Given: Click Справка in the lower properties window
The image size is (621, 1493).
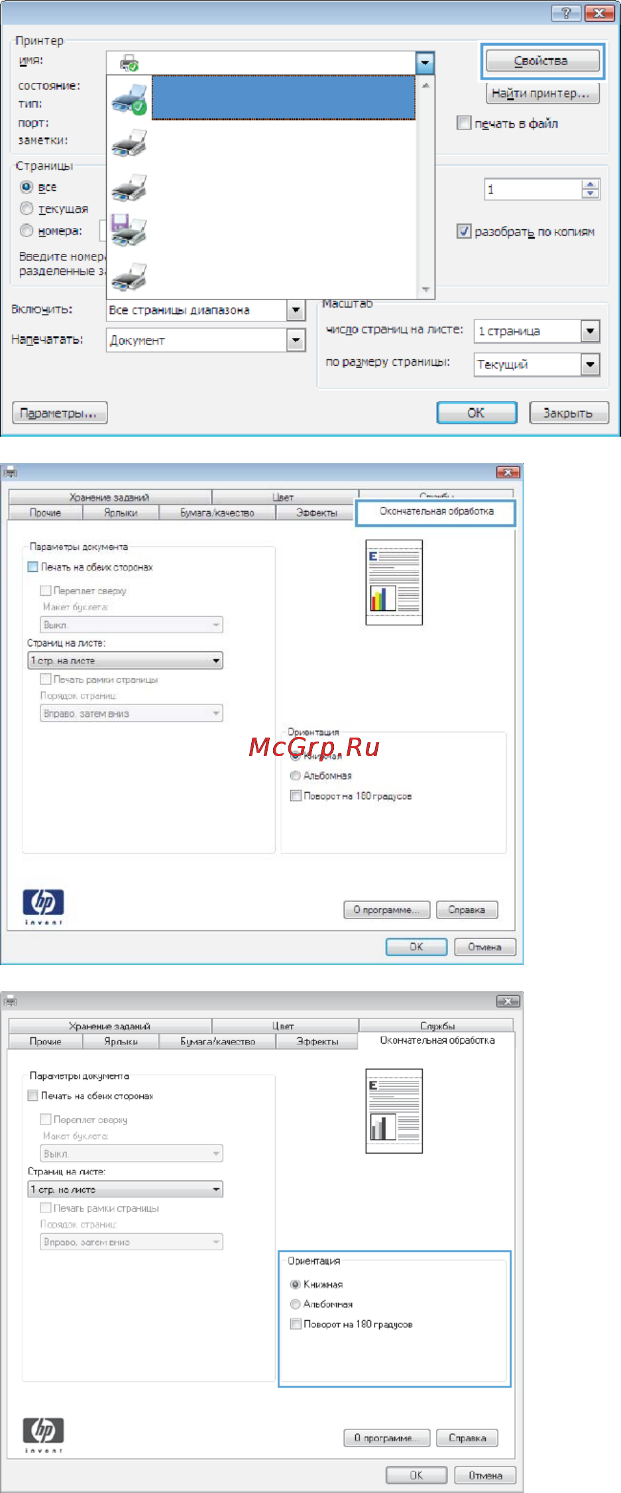Looking at the screenshot, I should point(467,1438).
